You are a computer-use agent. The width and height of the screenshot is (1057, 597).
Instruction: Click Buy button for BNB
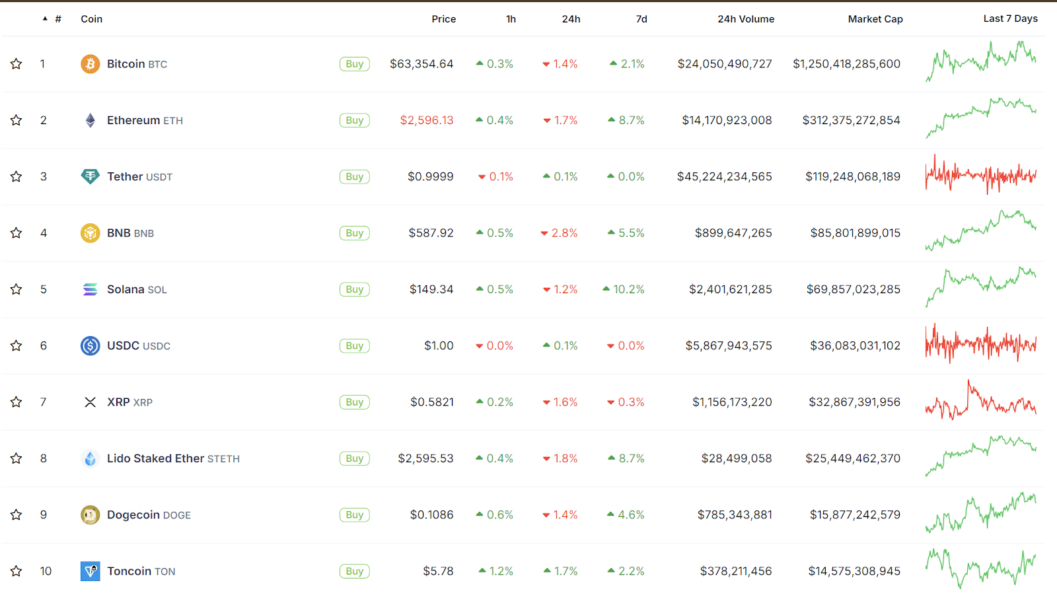355,233
